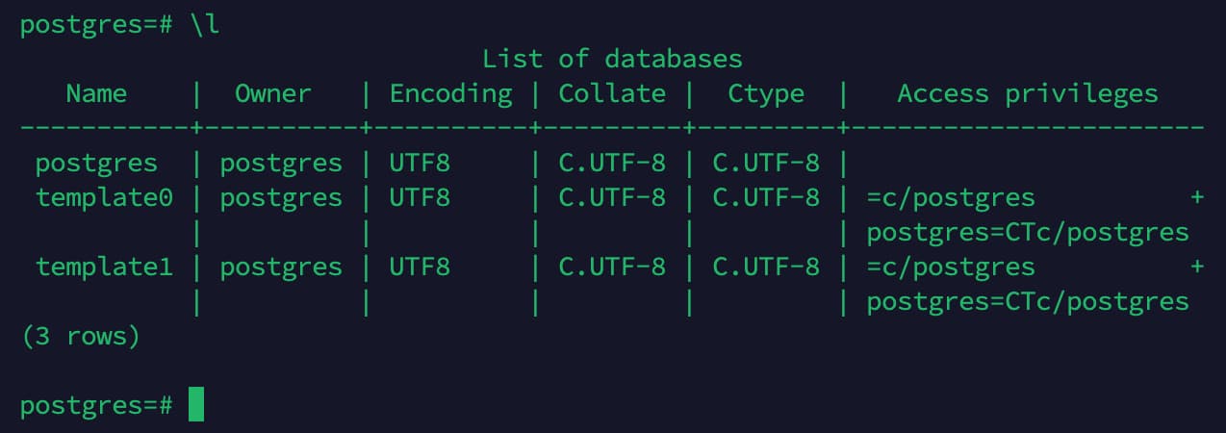This screenshot has height=433, width=1226.
Task: Click the Collate column header
Action: point(612,93)
